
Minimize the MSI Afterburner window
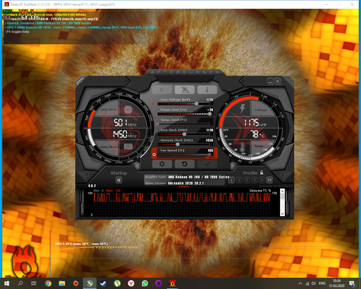[x=270, y=81]
